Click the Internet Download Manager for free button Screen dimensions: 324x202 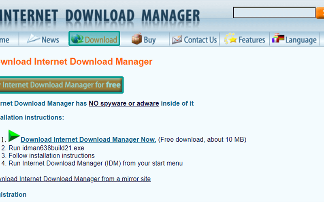pyautogui.click(x=62, y=85)
